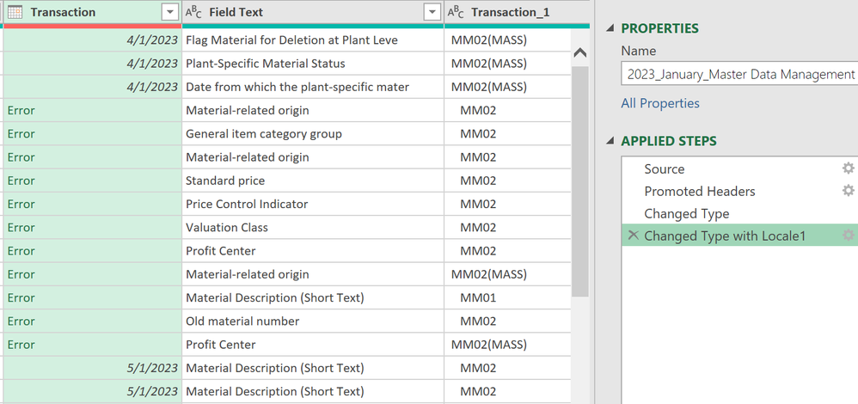Collapse the PROPERTIES section
Viewport: 858px width, 404px height.
[x=610, y=28]
